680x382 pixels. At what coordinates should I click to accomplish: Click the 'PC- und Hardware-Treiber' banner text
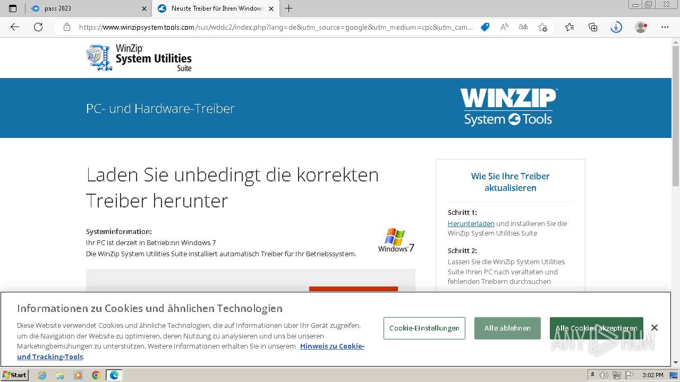pyautogui.click(x=160, y=109)
